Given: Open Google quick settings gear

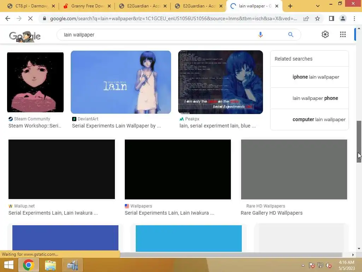Looking at the screenshot, I should pyautogui.click(x=325, y=34).
